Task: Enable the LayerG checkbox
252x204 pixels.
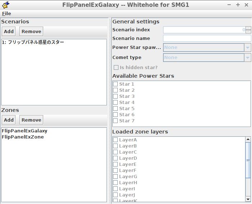Action: [x=116, y=176]
